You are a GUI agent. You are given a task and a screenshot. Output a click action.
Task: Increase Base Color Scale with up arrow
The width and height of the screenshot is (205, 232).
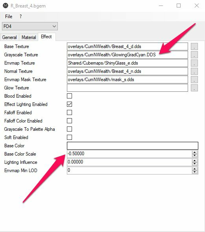point(195,152)
